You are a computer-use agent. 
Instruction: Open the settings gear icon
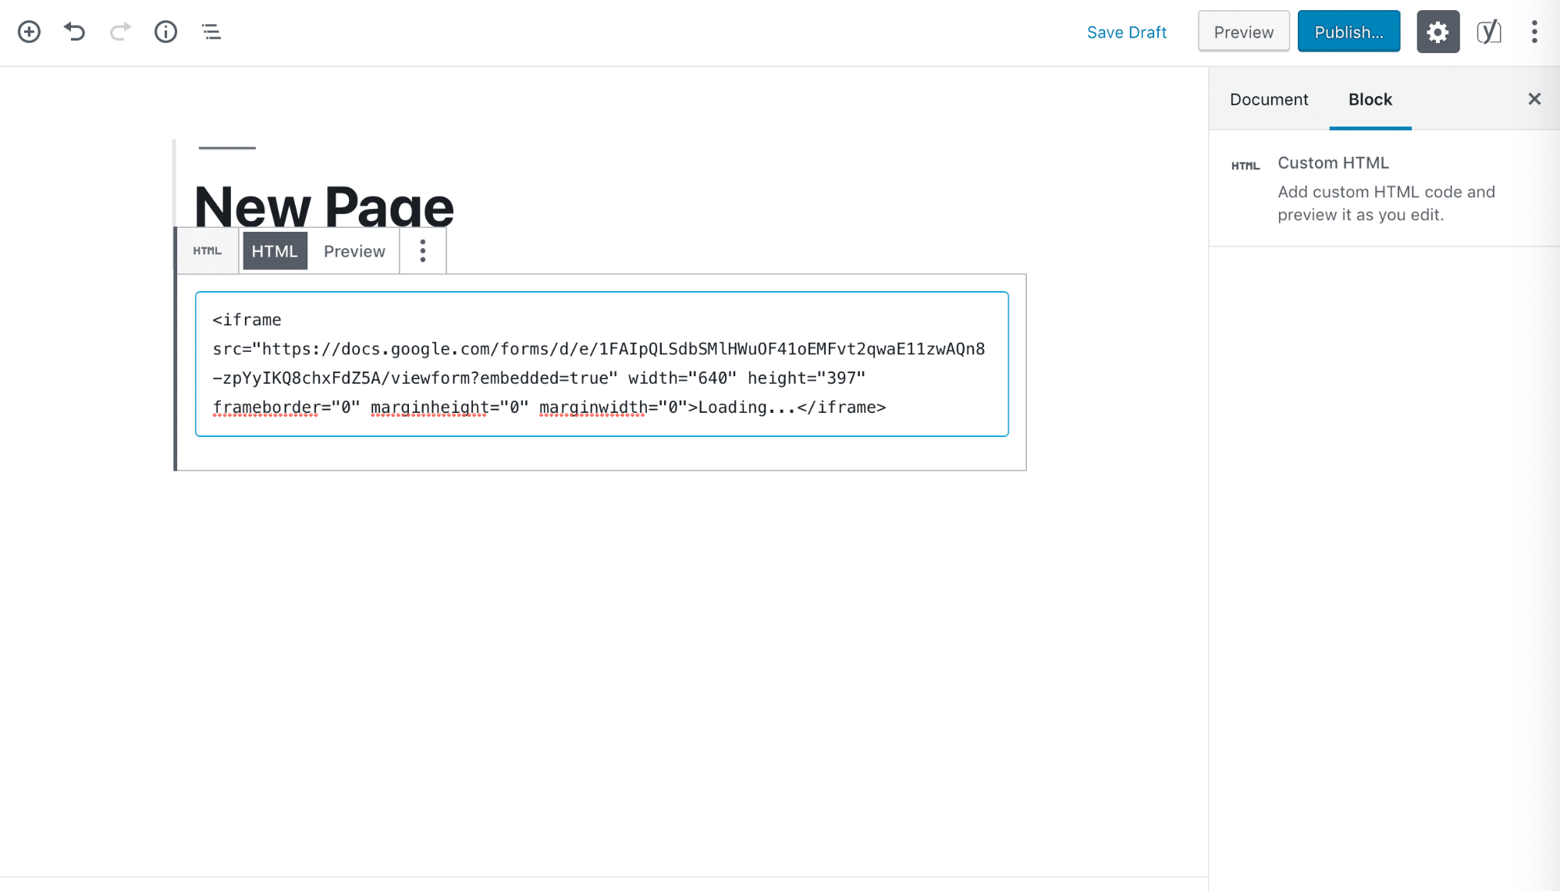click(1437, 31)
